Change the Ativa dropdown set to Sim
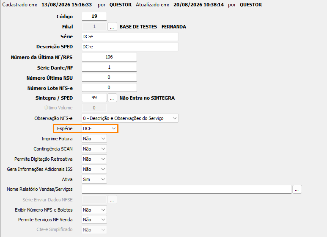 pos(94,179)
